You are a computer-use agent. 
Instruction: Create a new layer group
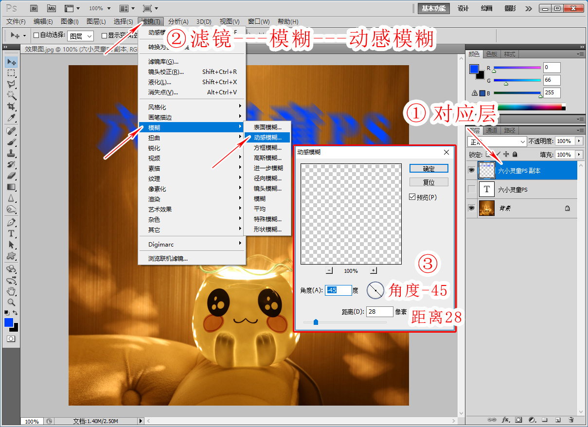click(545, 419)
